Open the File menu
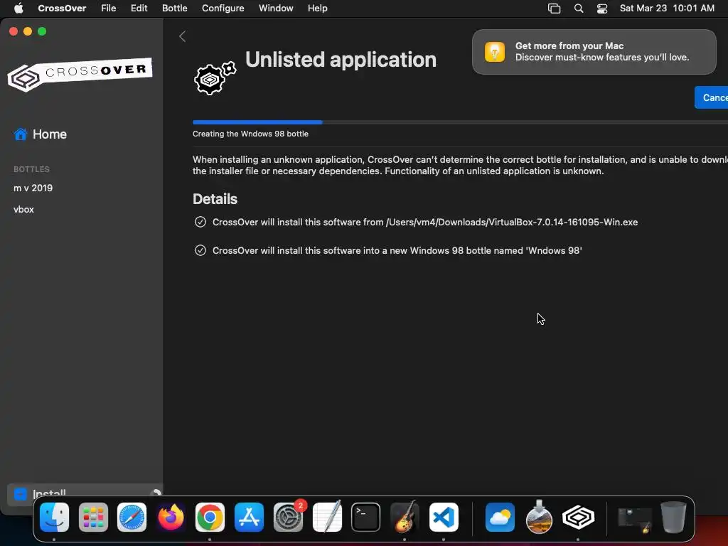728x546 pixels. (109, 8)
